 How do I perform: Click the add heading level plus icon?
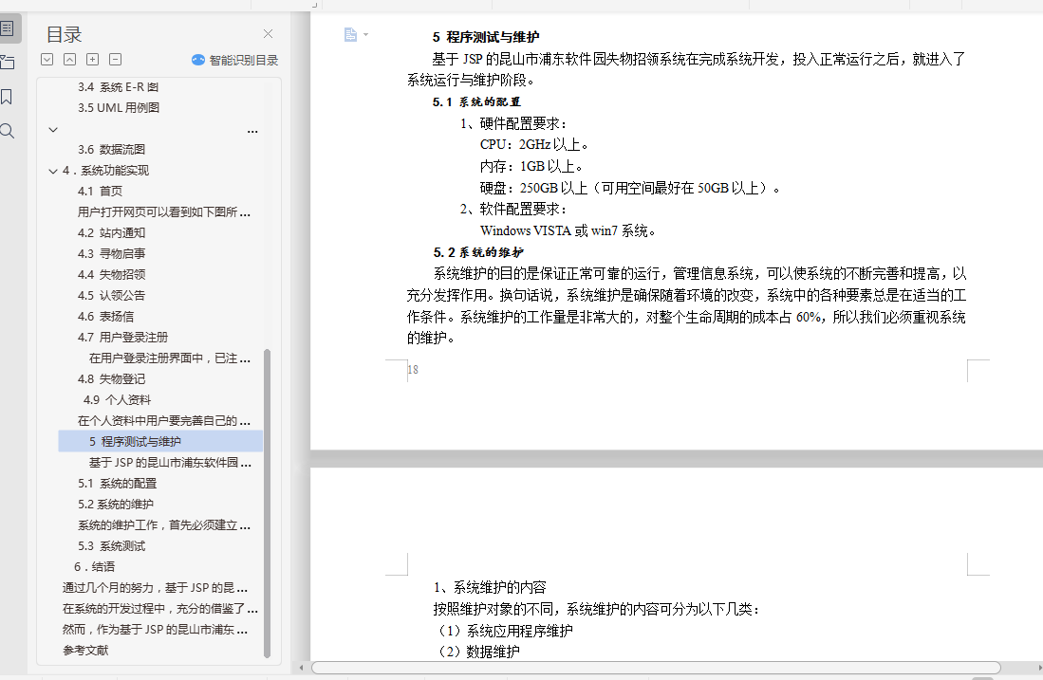coord(92,59)
